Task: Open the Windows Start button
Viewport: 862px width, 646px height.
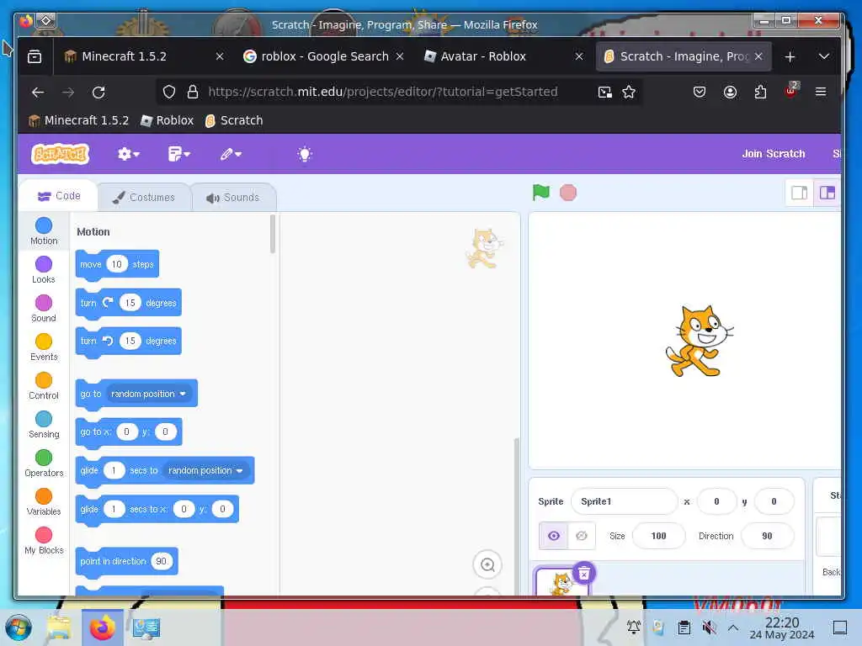Action: [19, 627]
